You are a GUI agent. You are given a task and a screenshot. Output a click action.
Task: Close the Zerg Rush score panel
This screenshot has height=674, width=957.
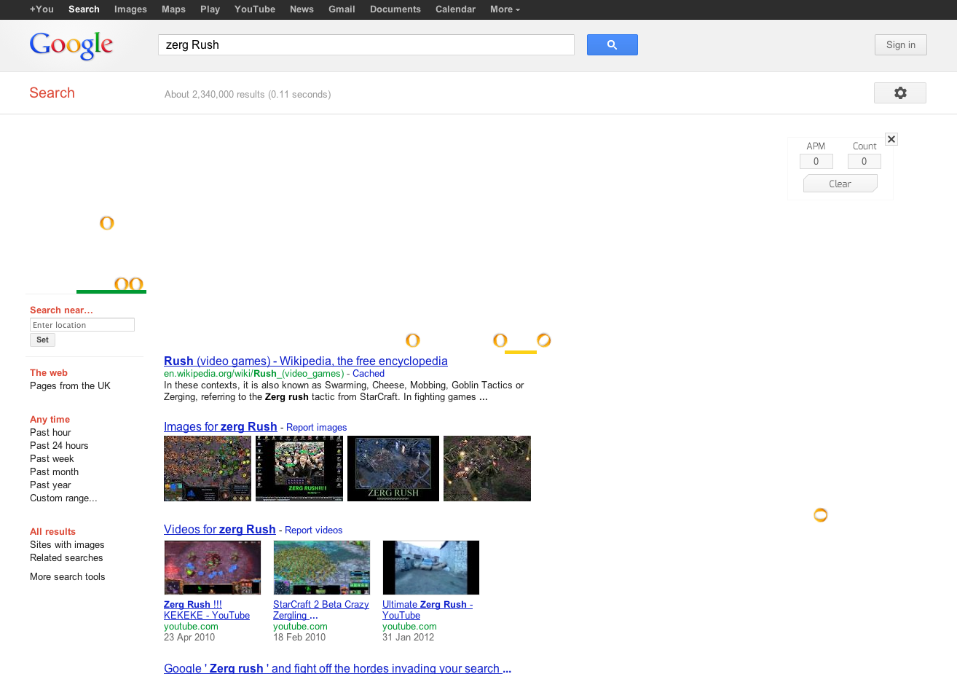point(891,139)
